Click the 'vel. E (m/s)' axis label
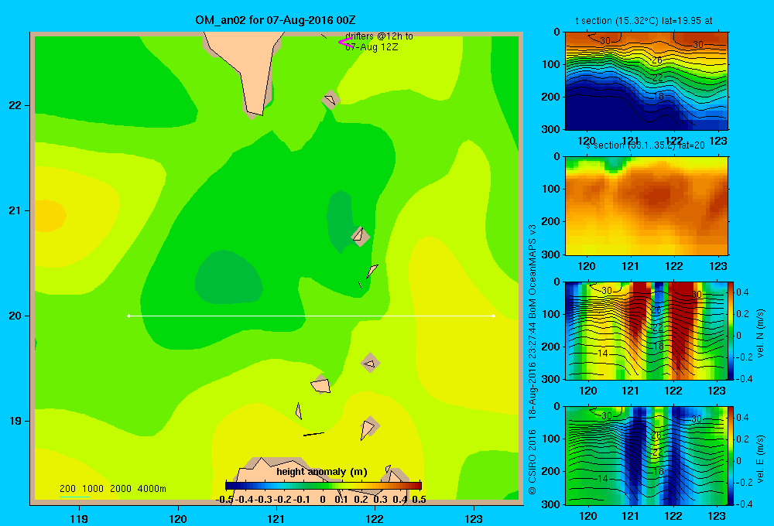Image resolution: width=774 pixels, height=526 pixels. pyautogui.click(x=760, y=459)
